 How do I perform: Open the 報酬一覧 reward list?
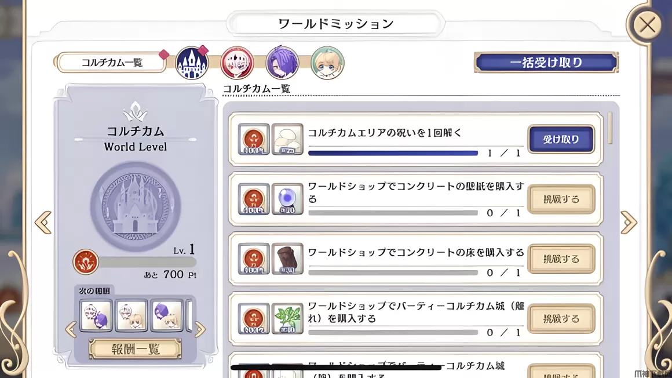point(135,349)
